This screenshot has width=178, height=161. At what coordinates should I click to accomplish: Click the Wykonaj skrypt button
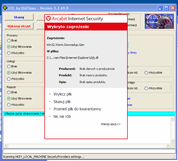[19, 26]
